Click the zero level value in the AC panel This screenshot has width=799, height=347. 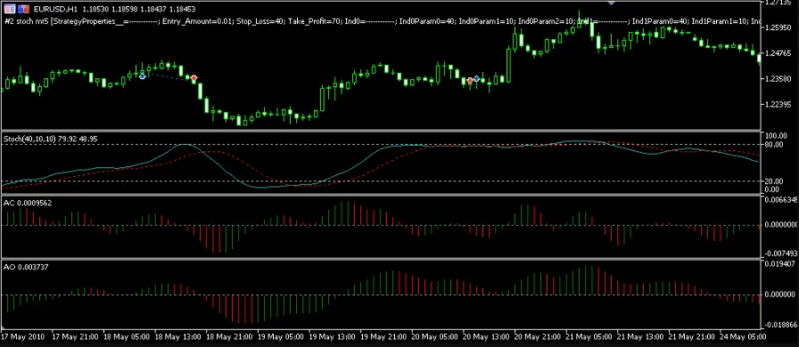[781, 224]
